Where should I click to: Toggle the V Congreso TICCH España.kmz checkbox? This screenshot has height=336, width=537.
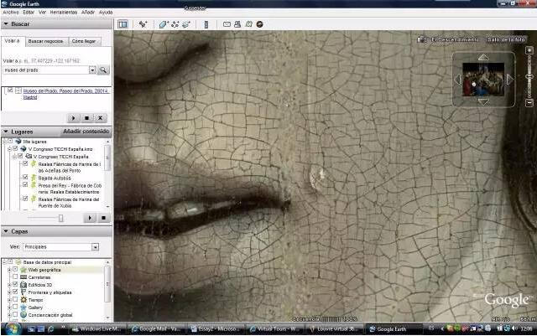pyautogui.click(x=15, y=148)
